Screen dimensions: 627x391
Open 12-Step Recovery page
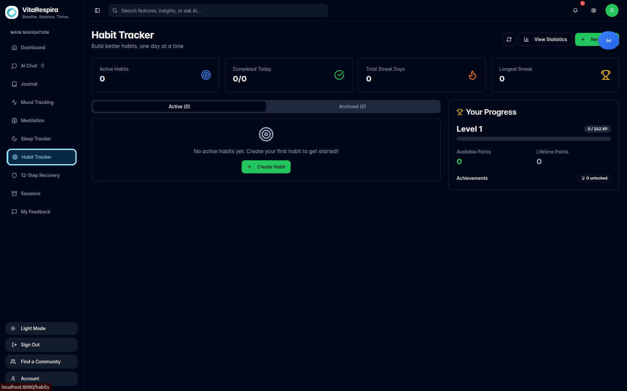point(40,175)
